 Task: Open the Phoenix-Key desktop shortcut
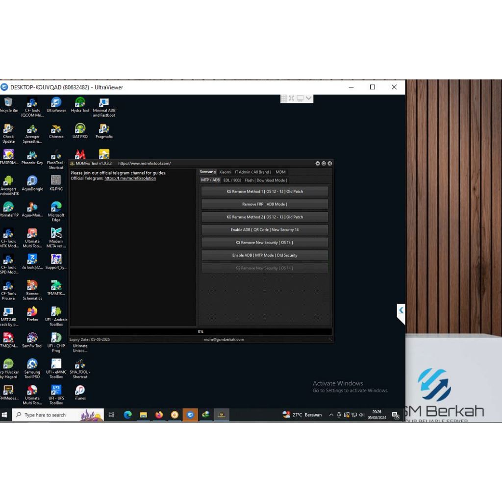pyautogui.click(x=32, y=157)
